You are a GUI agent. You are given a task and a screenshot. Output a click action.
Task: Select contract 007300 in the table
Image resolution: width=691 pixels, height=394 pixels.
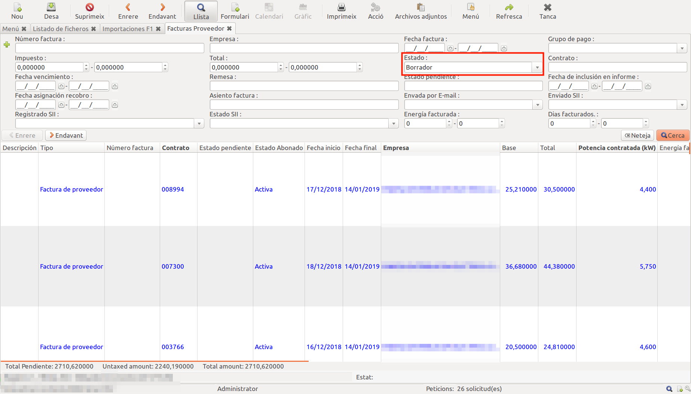coord(173,266)
